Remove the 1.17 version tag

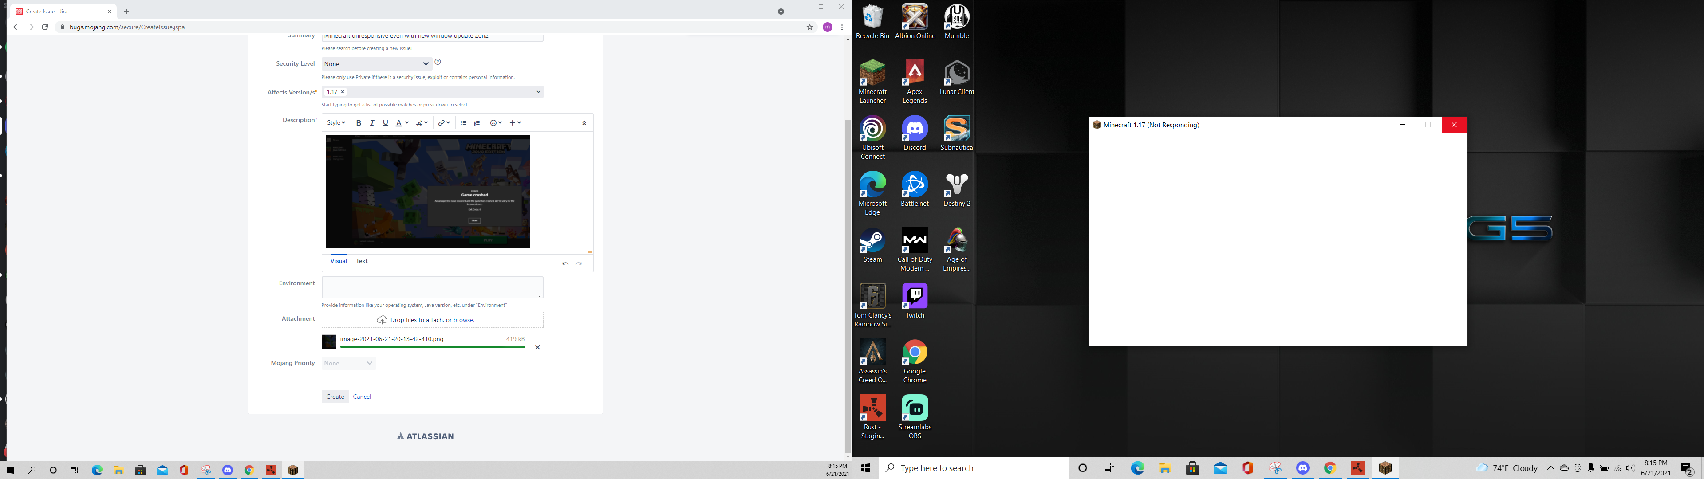[x=343, y=92]
